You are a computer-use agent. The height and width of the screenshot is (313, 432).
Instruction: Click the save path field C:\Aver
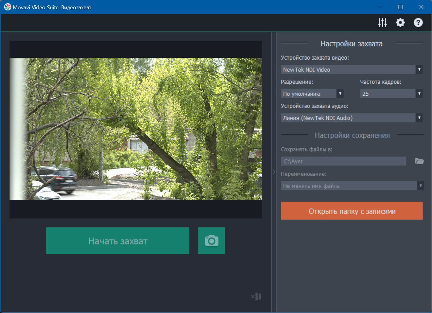pyautogui.click(x=343, y=161)
